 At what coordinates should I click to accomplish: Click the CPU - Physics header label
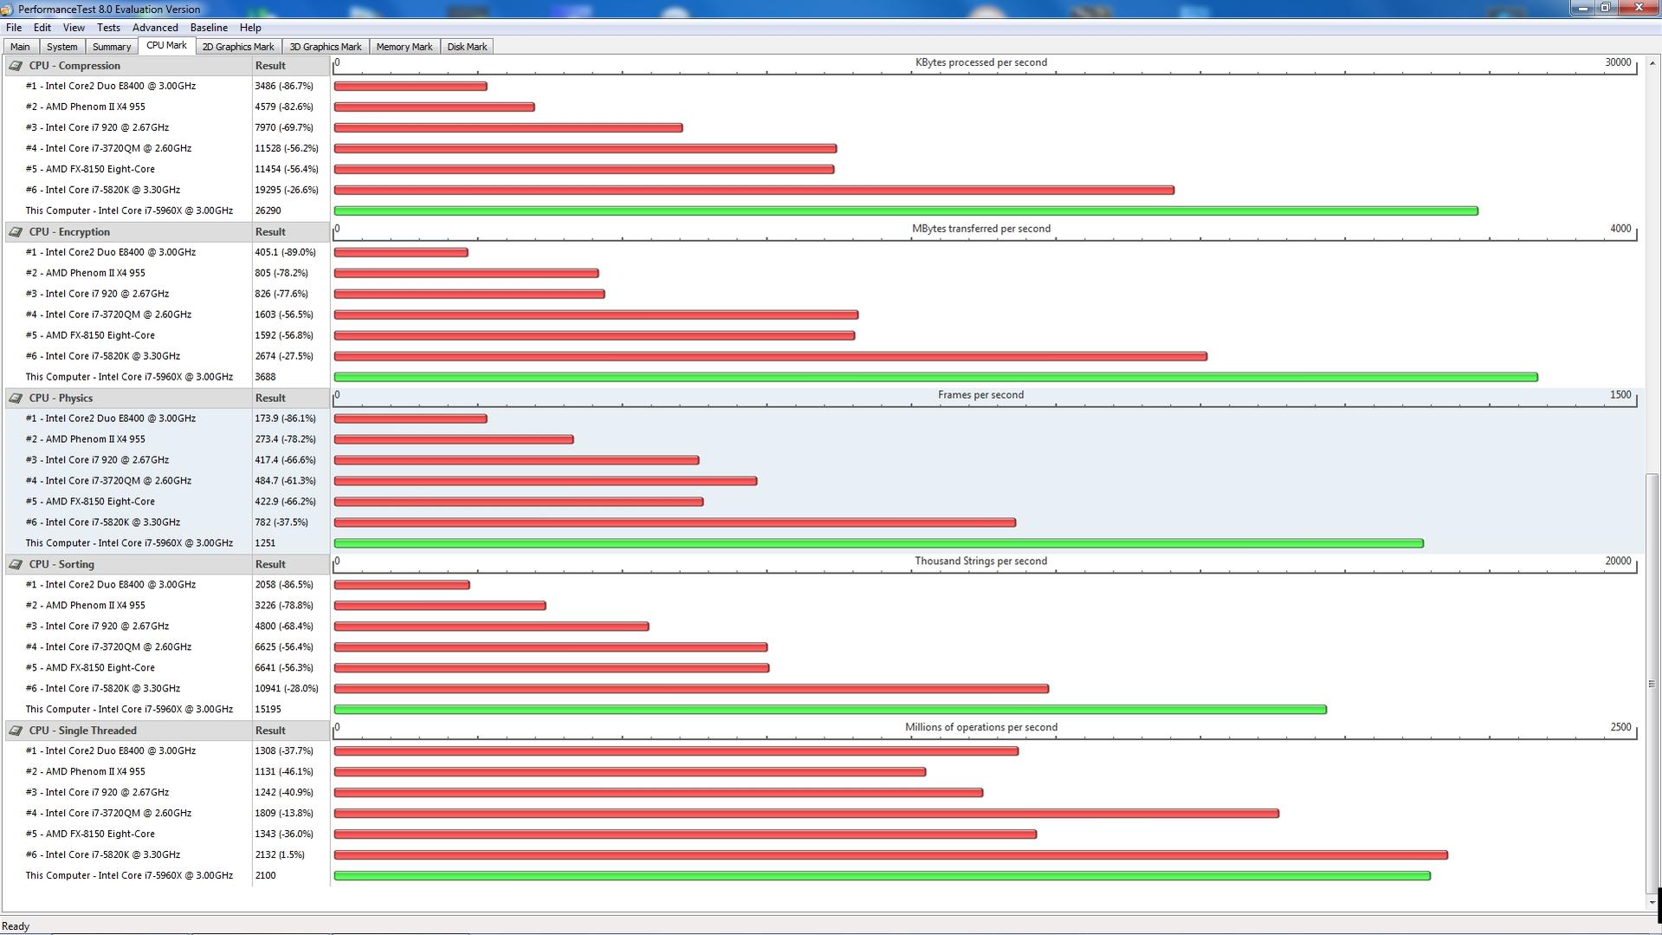(x=61, y=399)
